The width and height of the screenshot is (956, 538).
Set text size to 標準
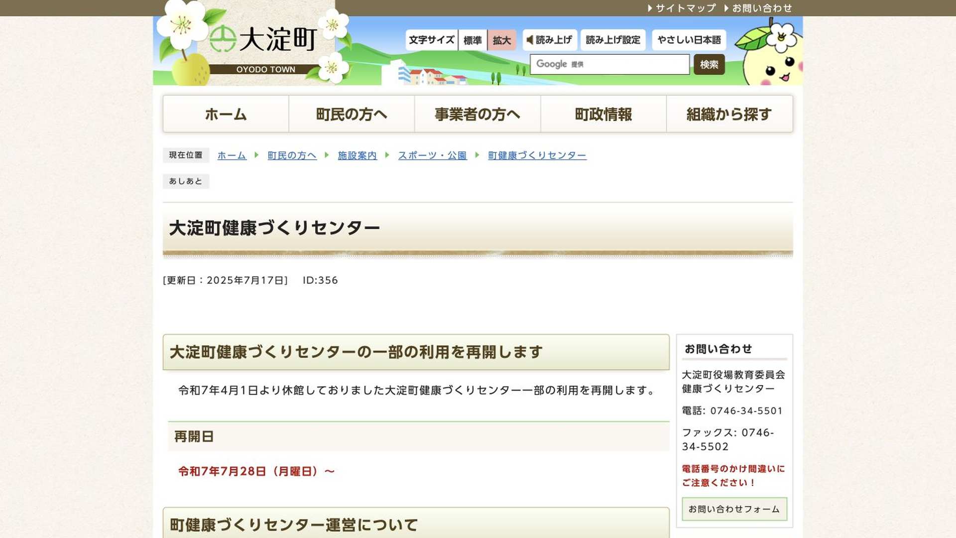coord(473,40)
